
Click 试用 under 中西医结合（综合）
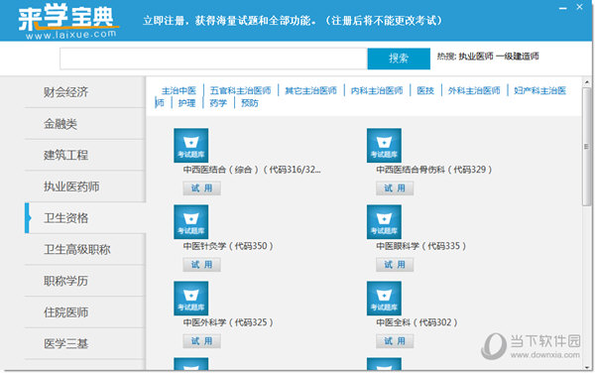pos(201,188)
